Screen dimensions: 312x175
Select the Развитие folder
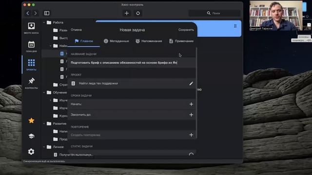tap(57, 123)
